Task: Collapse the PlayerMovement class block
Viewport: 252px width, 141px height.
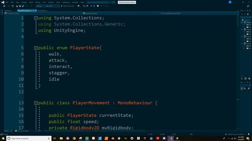Action: (36, 103)
